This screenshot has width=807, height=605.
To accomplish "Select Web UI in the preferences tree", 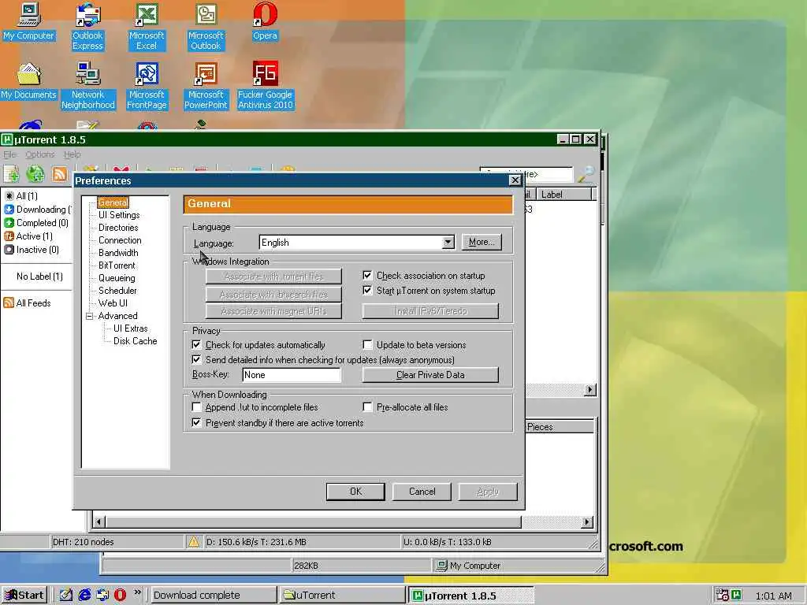I will point(113,303).
